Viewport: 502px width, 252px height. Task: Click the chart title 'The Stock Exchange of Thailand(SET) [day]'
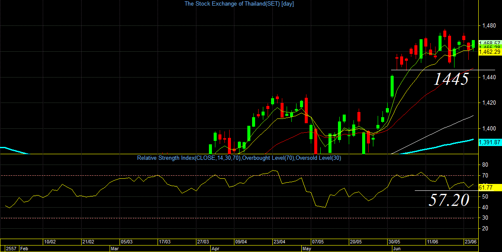coord(239,4)
